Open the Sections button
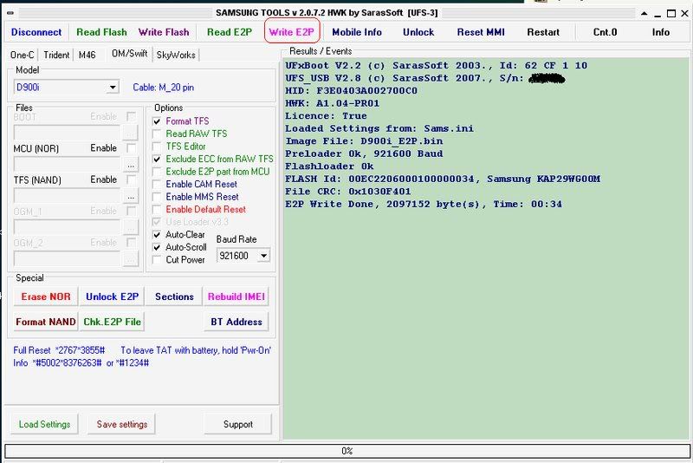This screenshot has width=693, height=463. point(174,297)
